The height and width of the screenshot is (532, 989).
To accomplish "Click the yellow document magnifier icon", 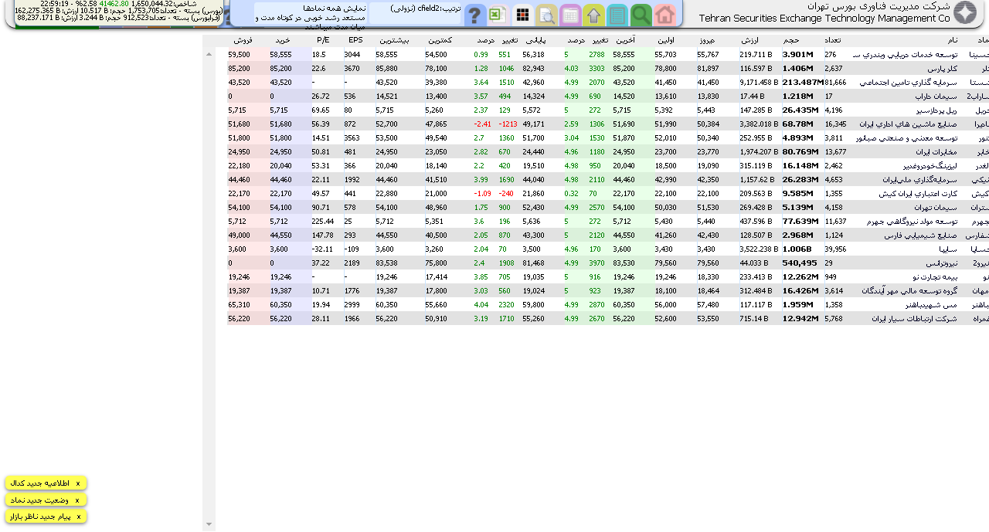I will click(x=547, y=15).
